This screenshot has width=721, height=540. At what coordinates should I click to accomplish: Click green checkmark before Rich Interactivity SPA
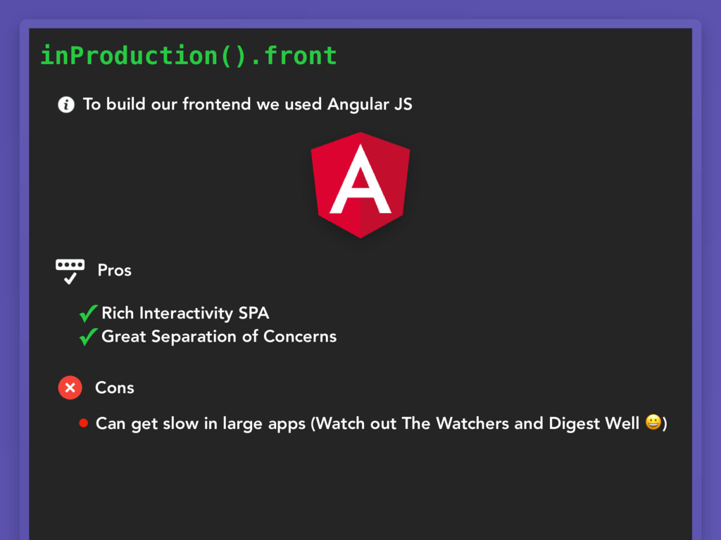[88, 314]
